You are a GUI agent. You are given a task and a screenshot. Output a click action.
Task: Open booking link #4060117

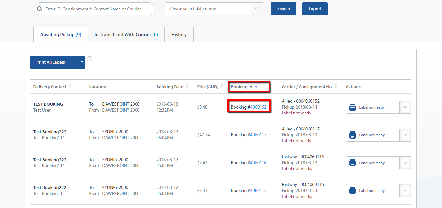point(258,135)
